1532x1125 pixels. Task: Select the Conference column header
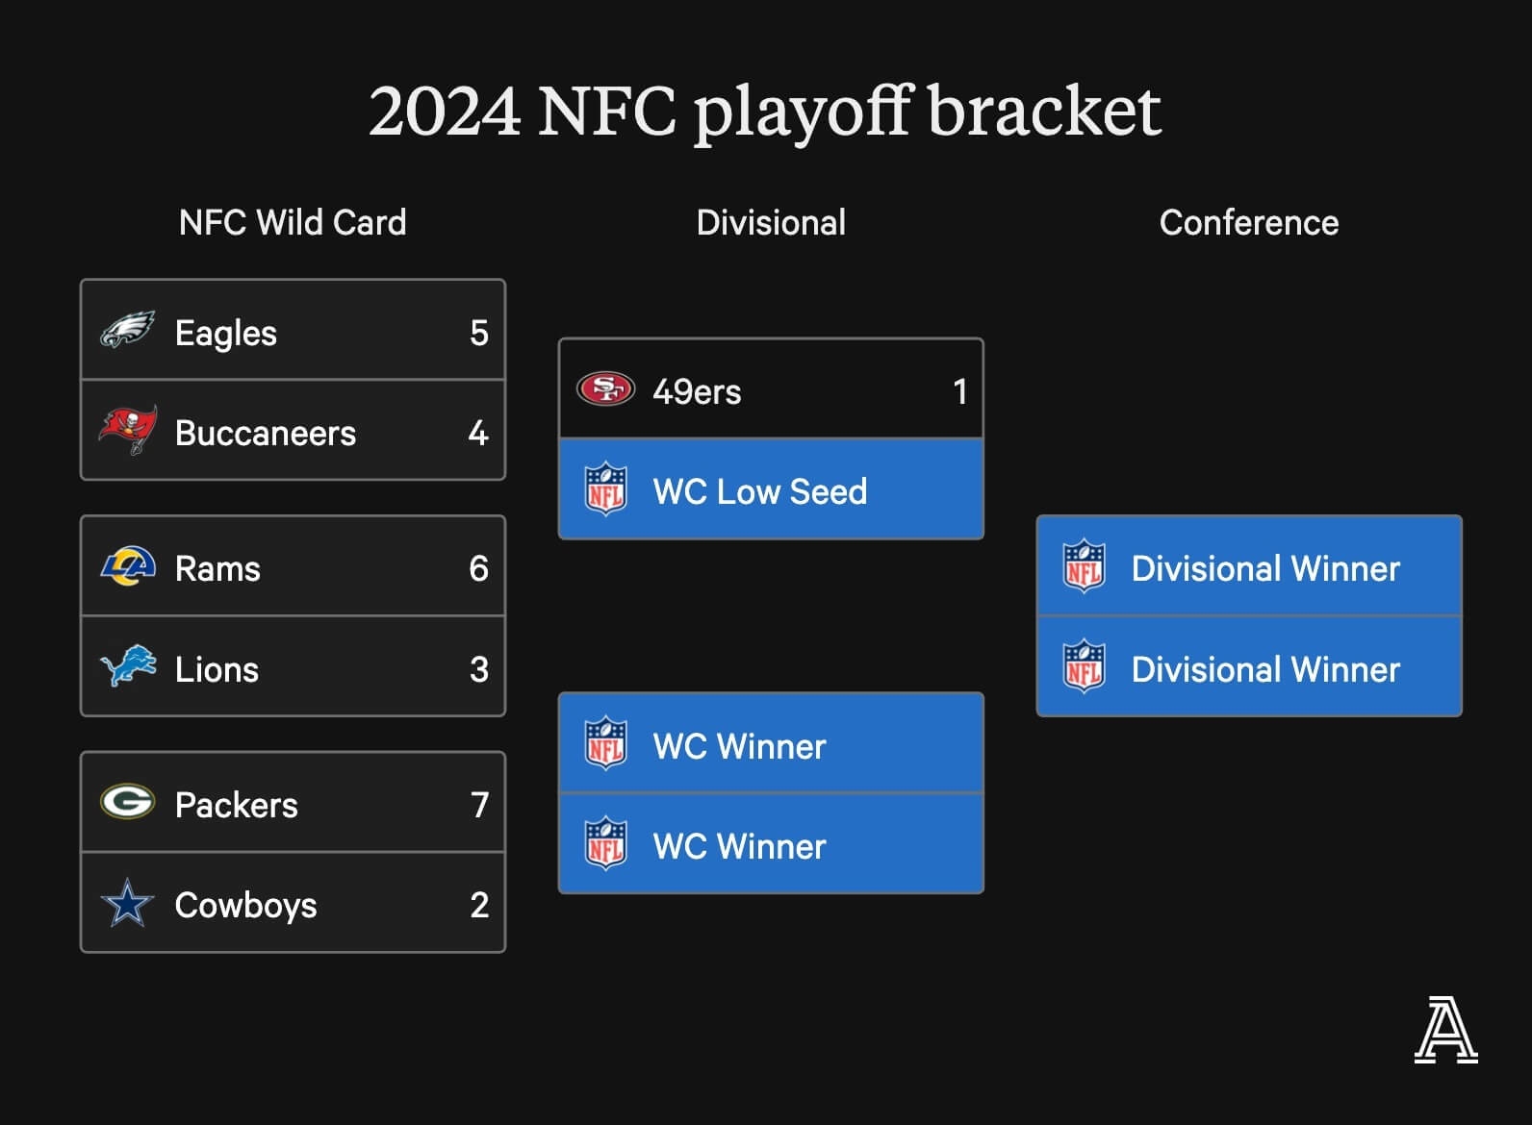pos(1248,223)
